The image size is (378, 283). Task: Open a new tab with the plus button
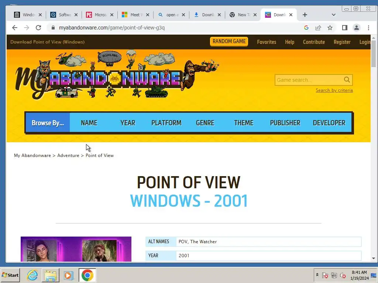pos(305,15)
